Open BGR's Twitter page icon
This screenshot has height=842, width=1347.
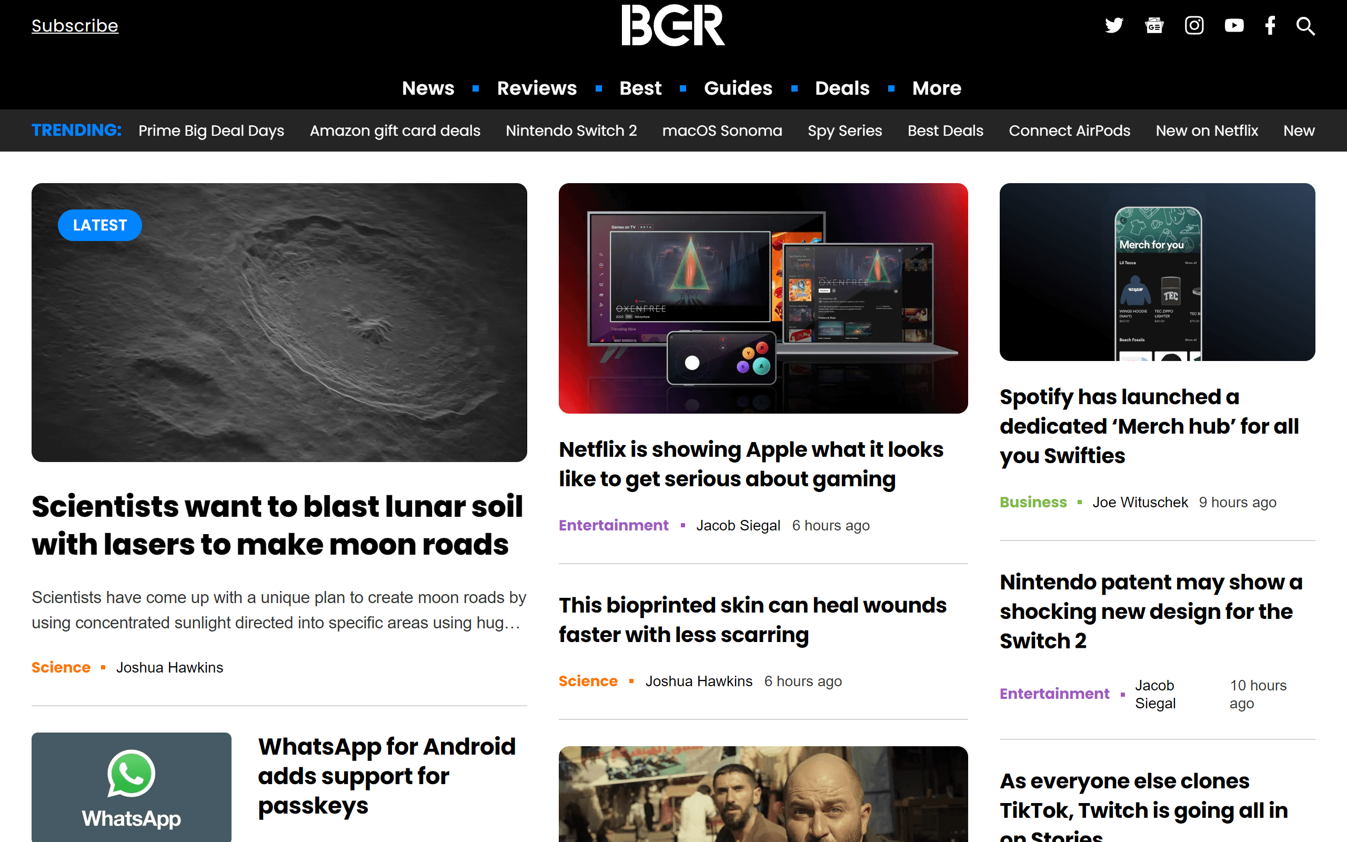(x=1114, y=26)
